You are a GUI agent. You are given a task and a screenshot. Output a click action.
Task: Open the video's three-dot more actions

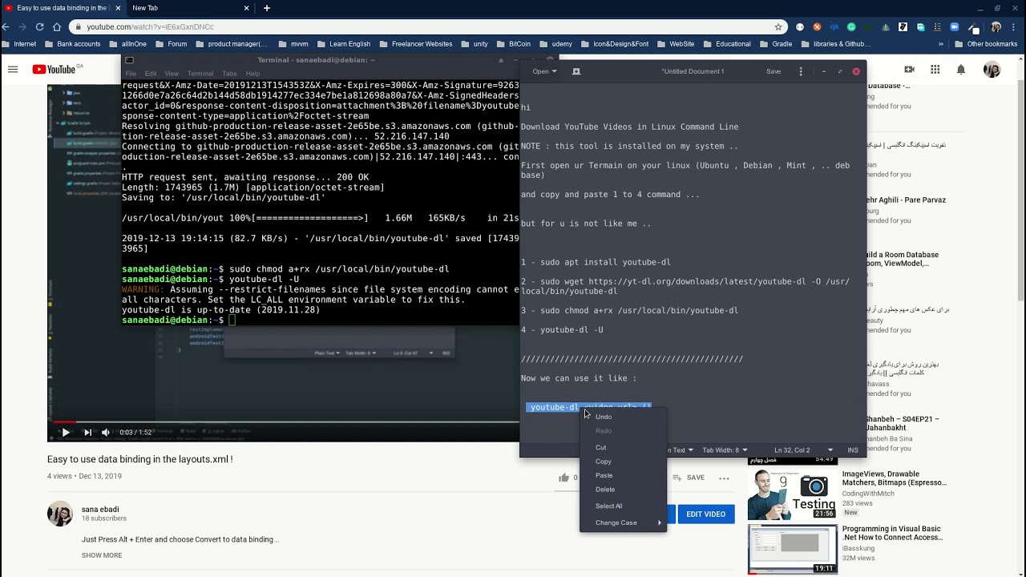pos(724,478)
